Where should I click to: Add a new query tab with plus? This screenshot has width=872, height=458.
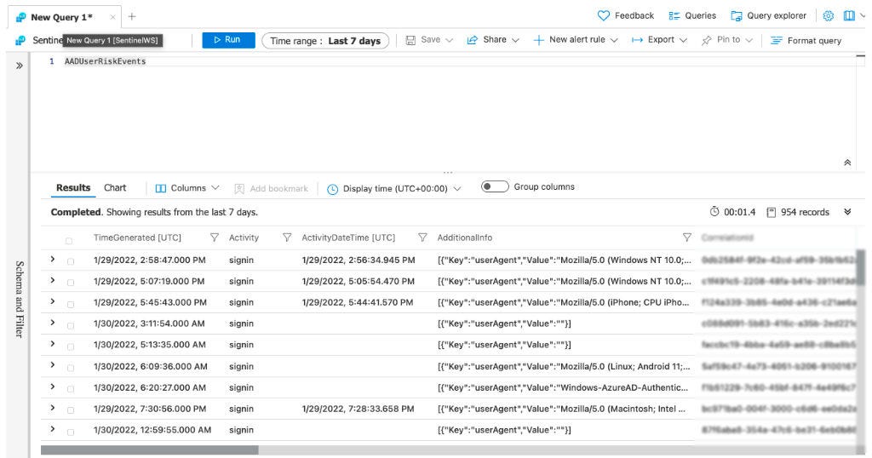click(x=132, y=17)
